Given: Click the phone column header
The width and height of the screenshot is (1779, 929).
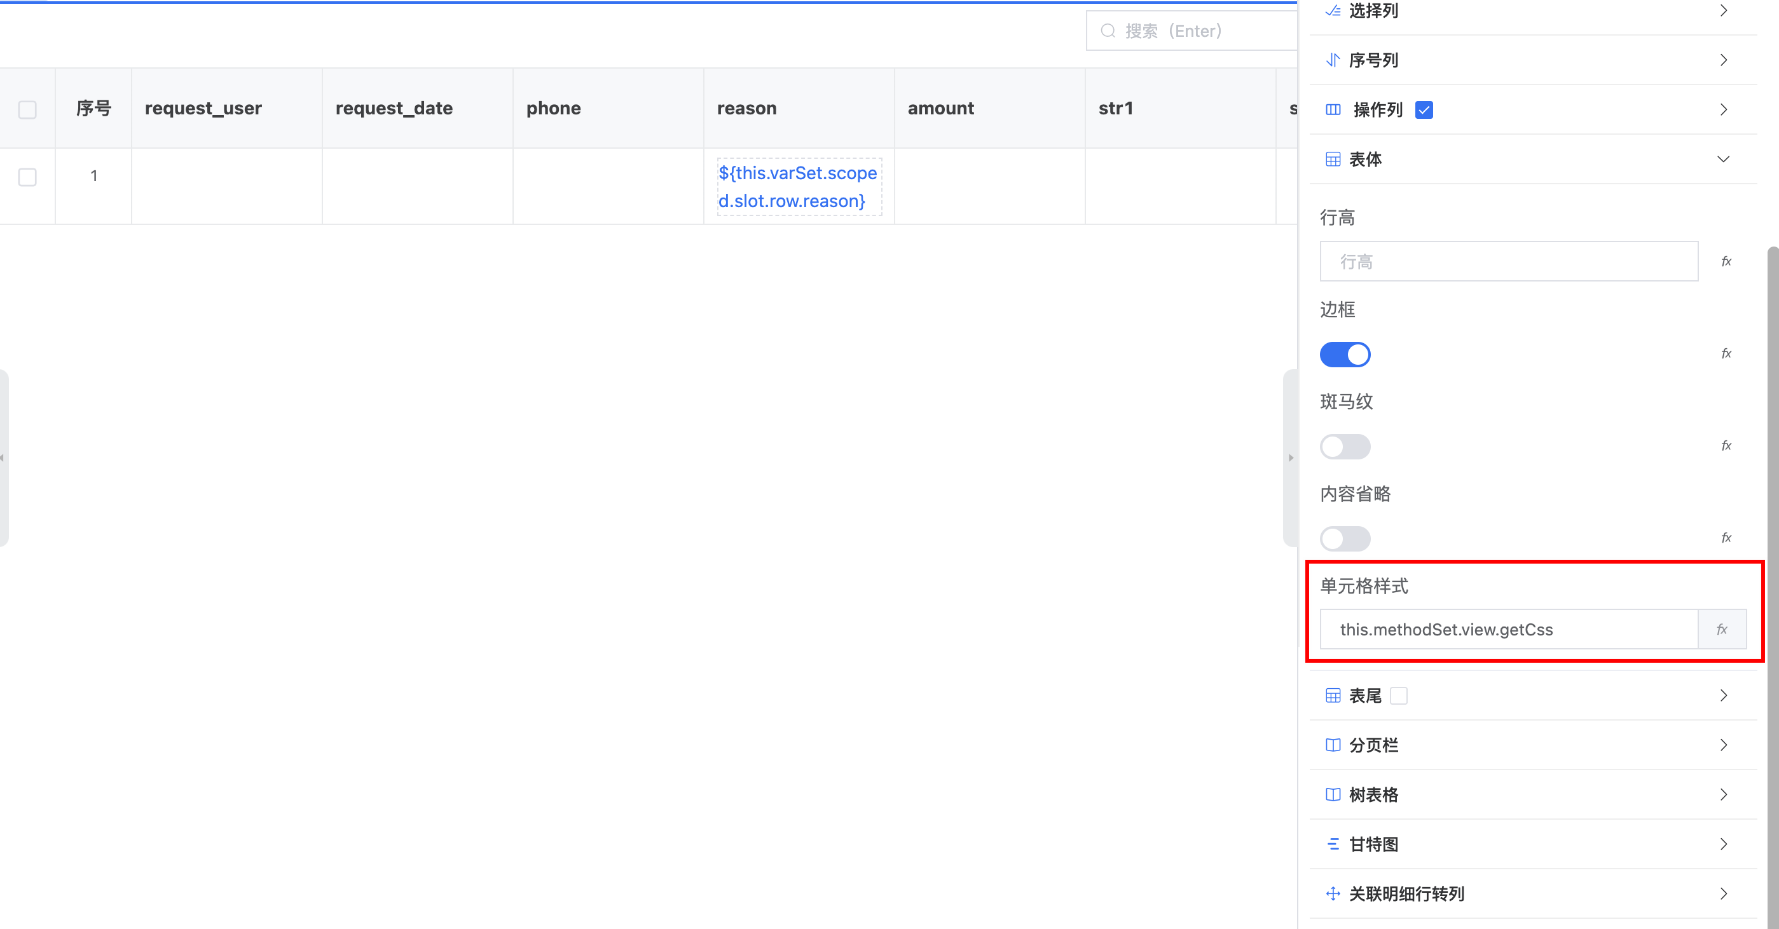Looking at the screenshot, I should click(x=608, y=109).
